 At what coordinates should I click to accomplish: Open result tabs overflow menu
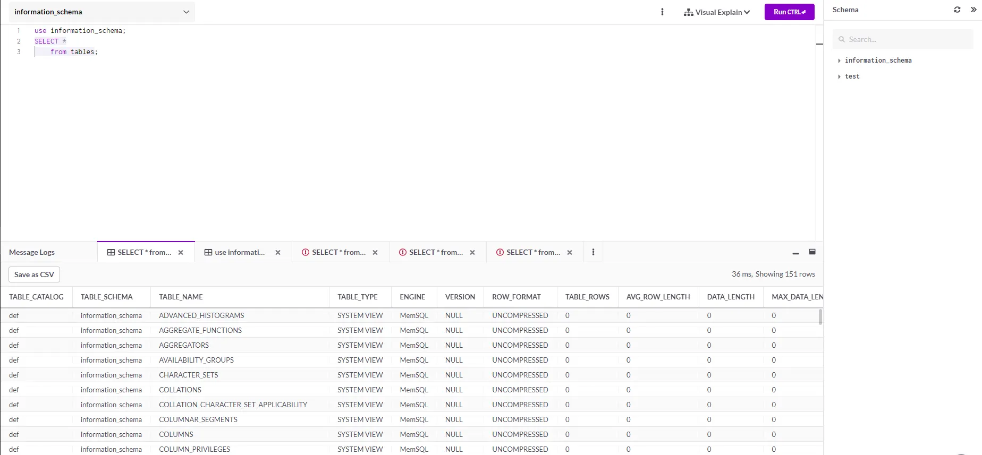pos(593,252)
